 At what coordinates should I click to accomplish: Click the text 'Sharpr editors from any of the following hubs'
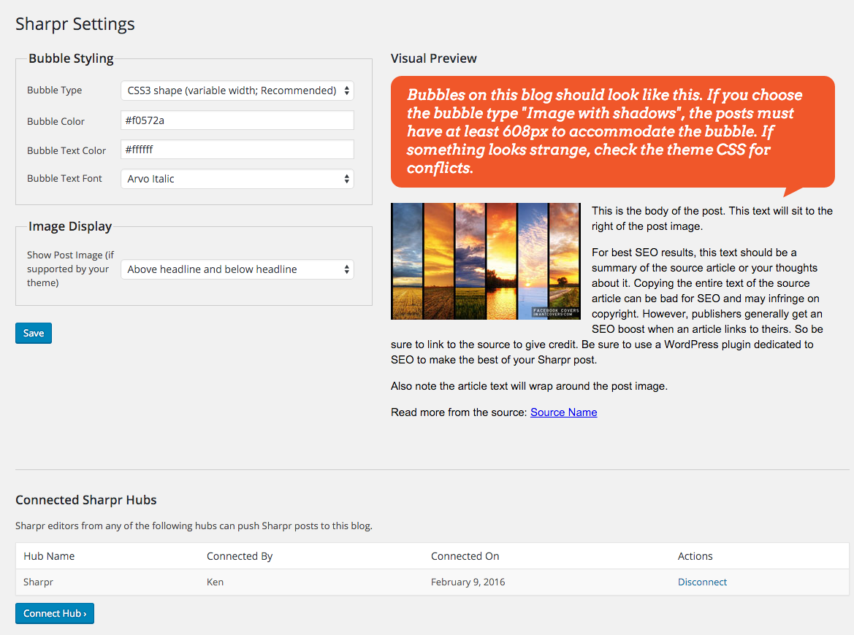[194, 526]
